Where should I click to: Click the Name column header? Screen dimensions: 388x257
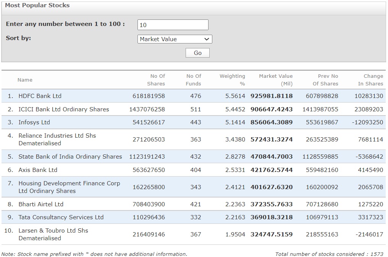(25, 80)
